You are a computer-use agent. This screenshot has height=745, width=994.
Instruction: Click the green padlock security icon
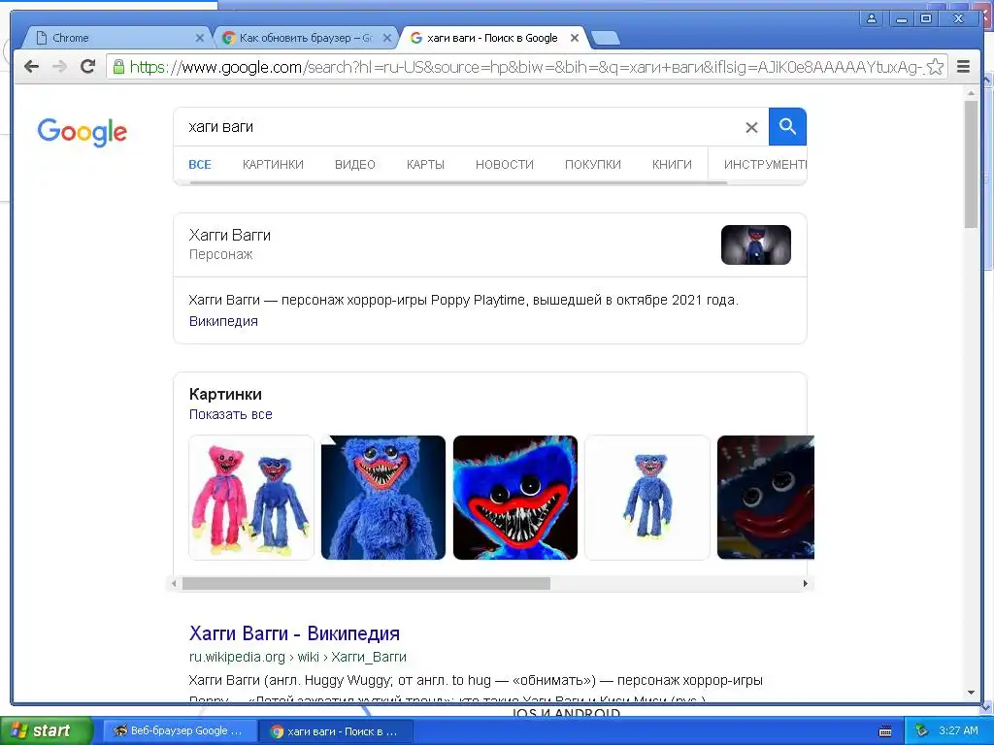tap(118, 67)
